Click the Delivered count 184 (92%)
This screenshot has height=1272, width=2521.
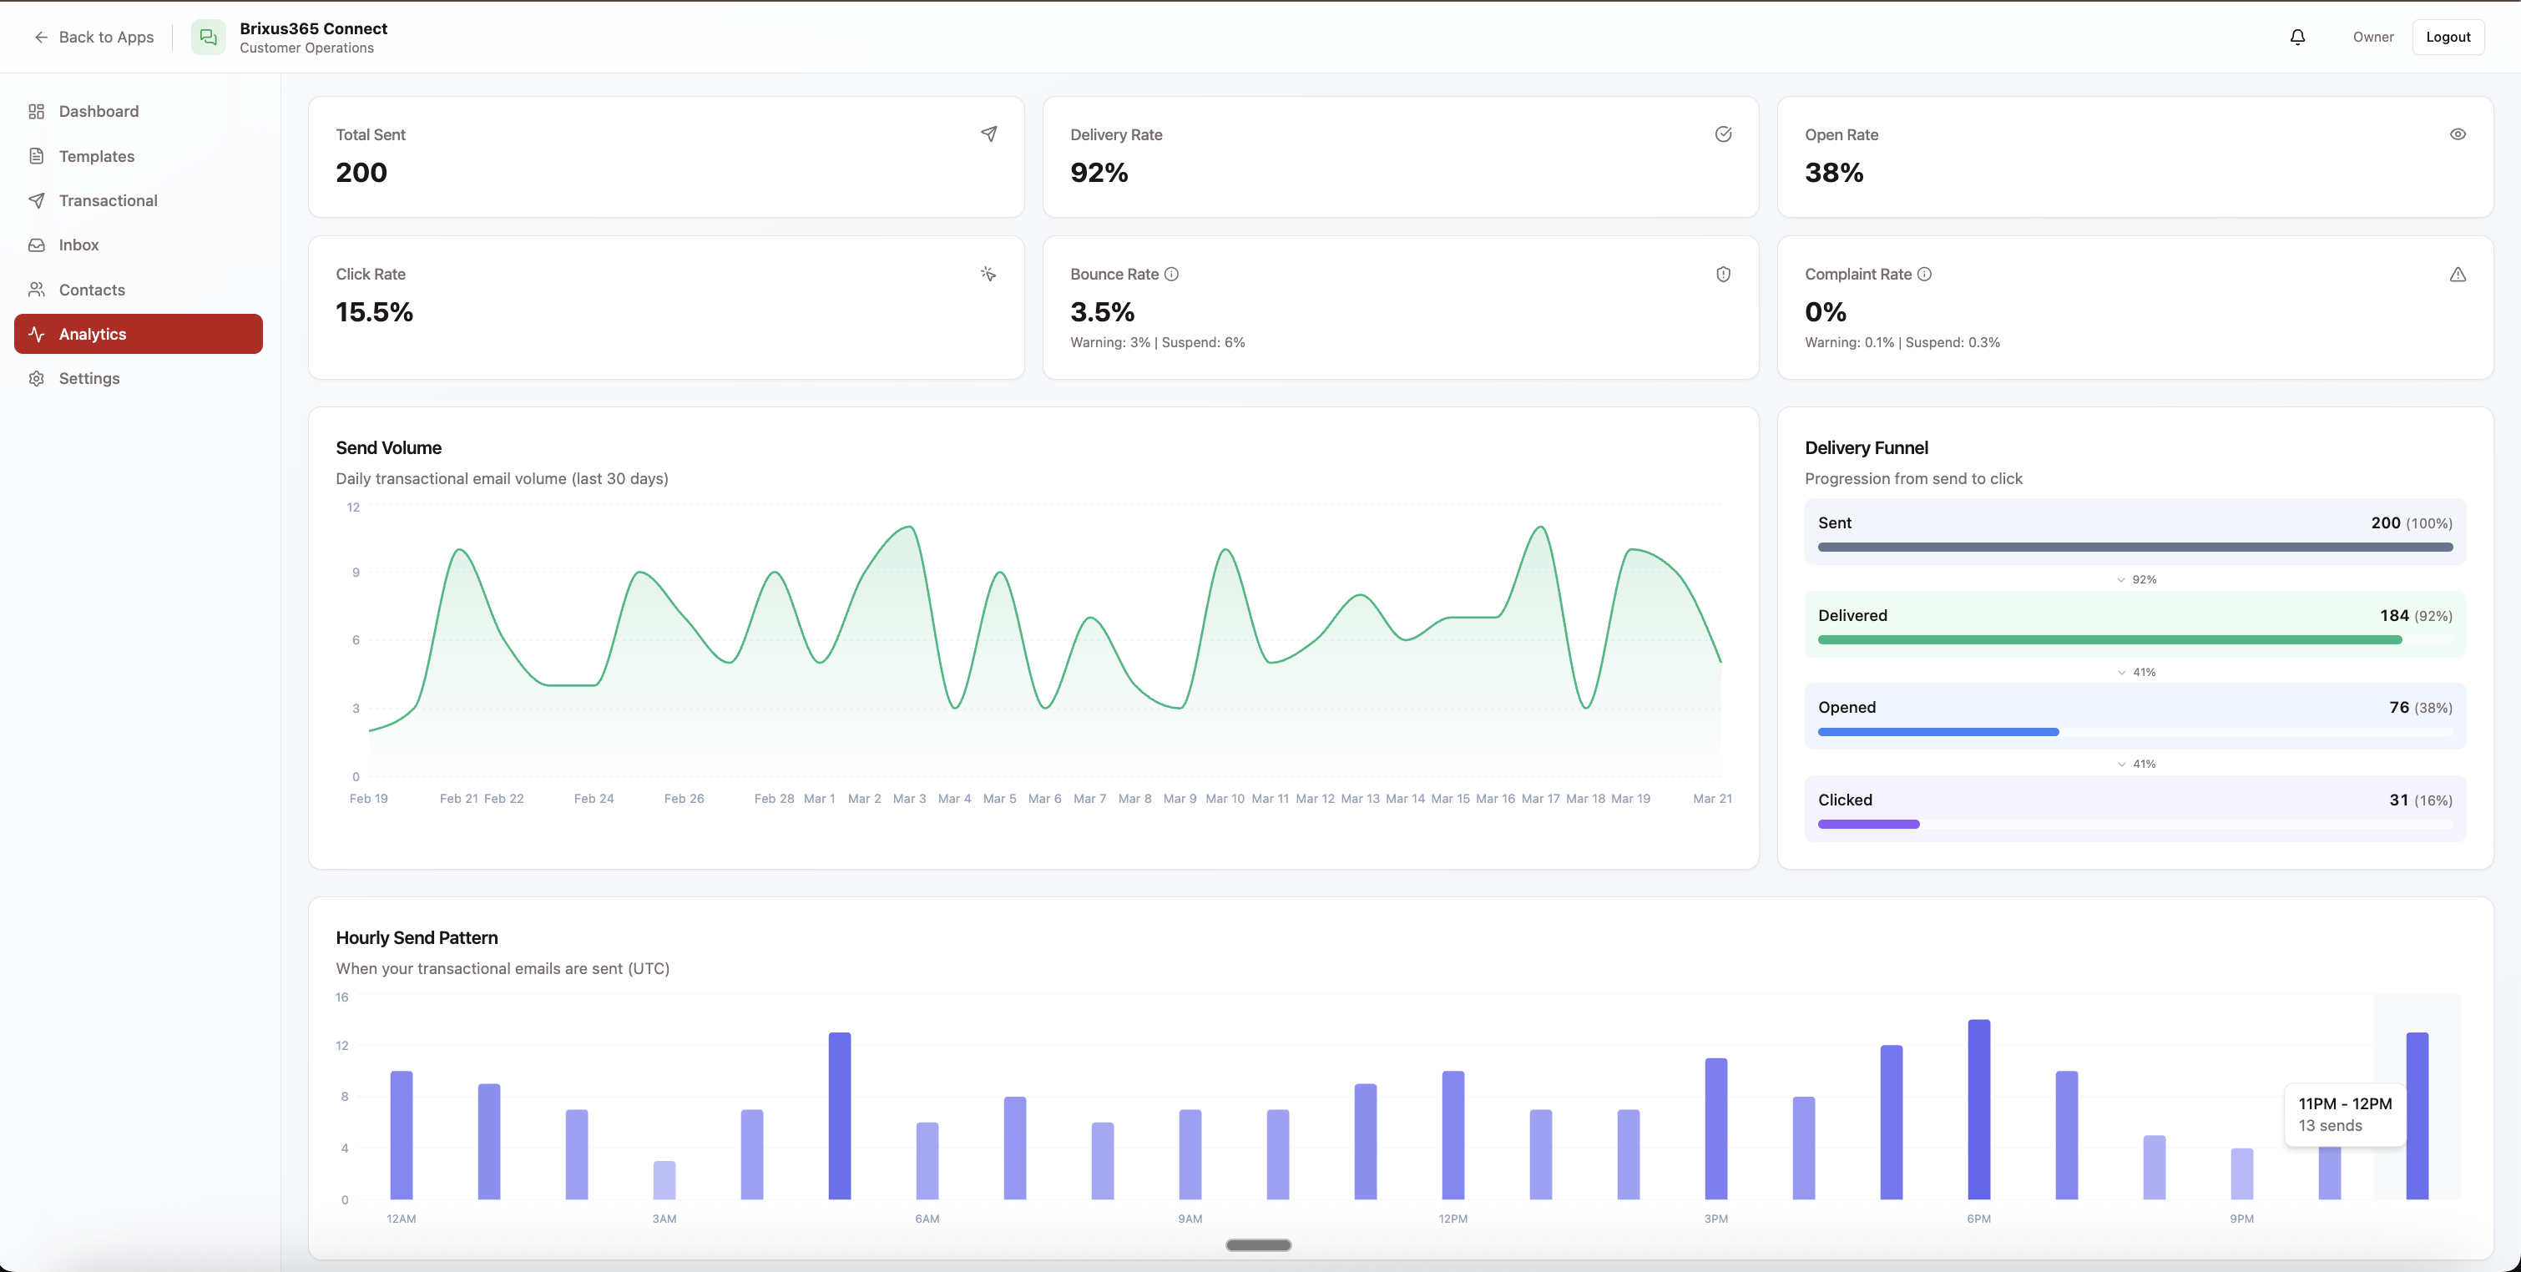(x=2417, y=615)
